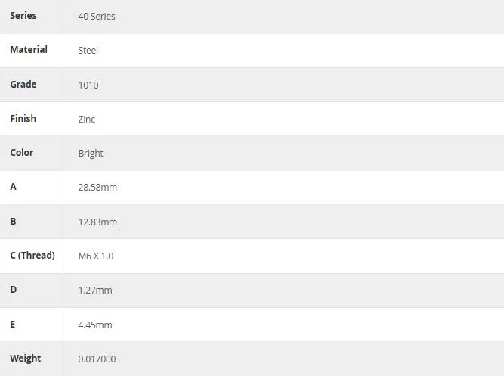Click the Grade label
Viewport: 504px width, 376px height.
(x=23, y=84)
